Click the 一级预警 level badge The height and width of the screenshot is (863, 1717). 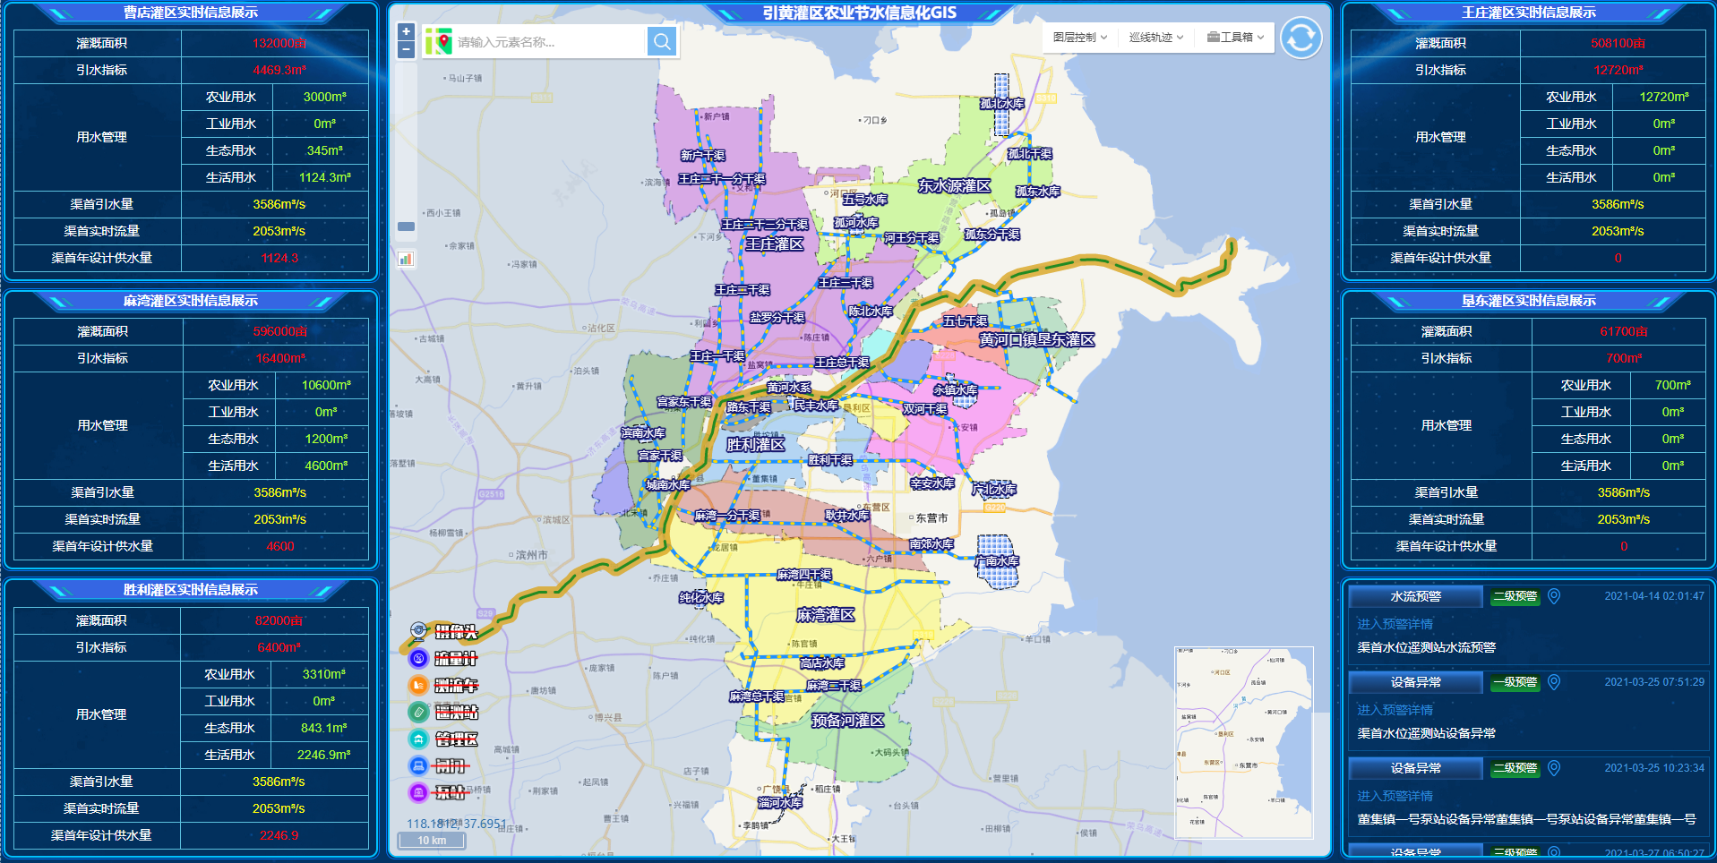1515,682
